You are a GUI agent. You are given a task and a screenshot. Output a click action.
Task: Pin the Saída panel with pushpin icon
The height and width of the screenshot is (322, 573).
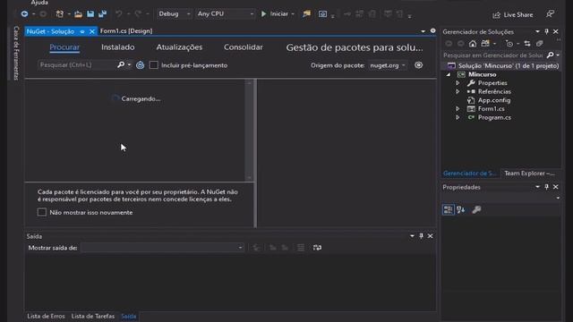click(x=421, y=236)
